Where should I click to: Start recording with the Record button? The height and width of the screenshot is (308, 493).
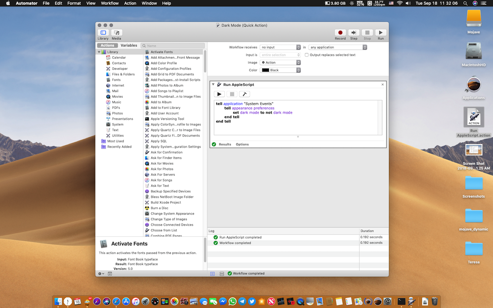(340, 33)
